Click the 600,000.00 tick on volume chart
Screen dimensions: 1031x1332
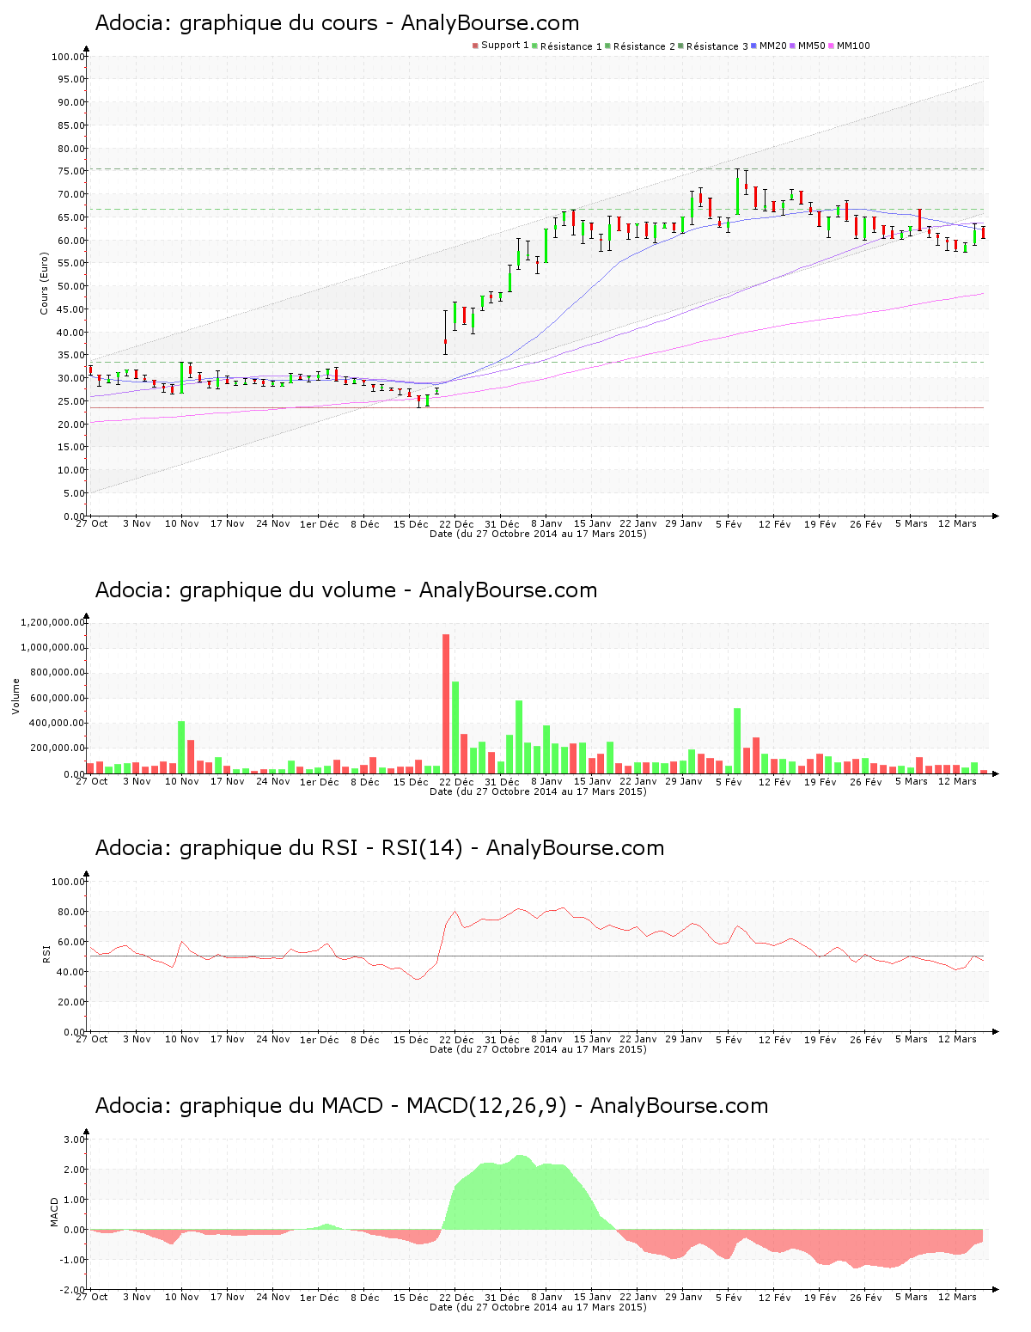[58, 698]
